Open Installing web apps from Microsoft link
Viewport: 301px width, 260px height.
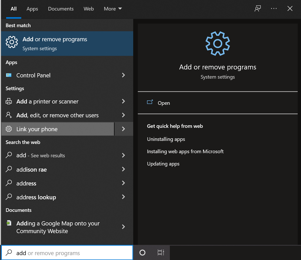point(185,151)
